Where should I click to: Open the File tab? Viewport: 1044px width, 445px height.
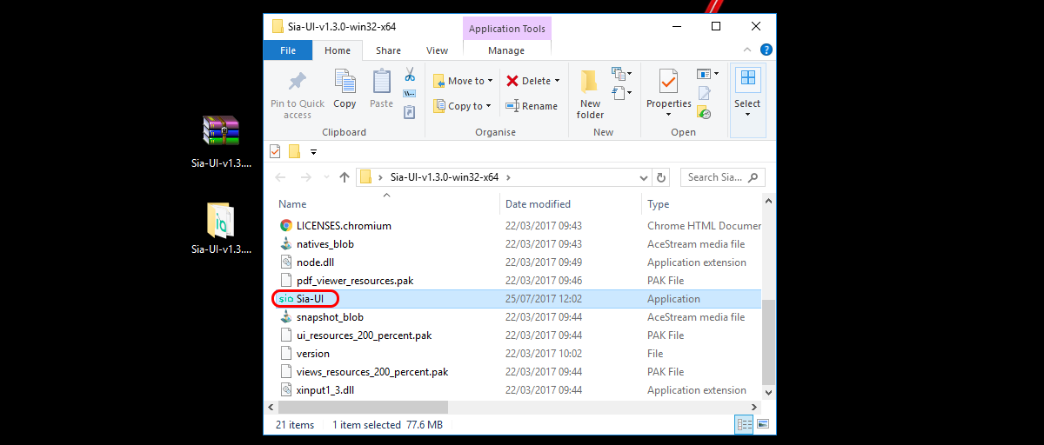pyautogui.click(x=288, y=50)
